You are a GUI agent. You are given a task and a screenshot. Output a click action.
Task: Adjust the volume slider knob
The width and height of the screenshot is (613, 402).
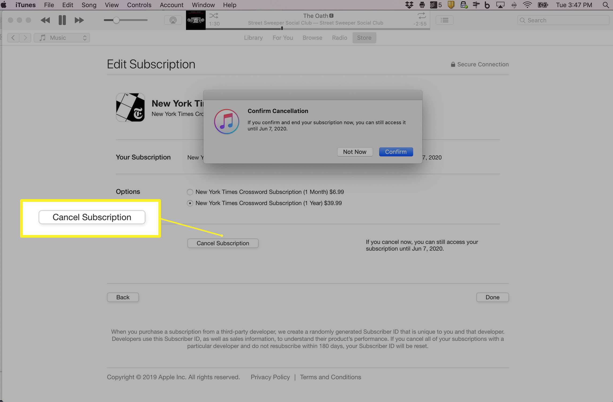116,20
